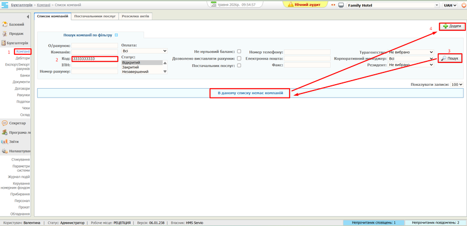Click the Компанії breadcrumb link
This screenshot has height=226, width=467.
[x=44, y=5]
